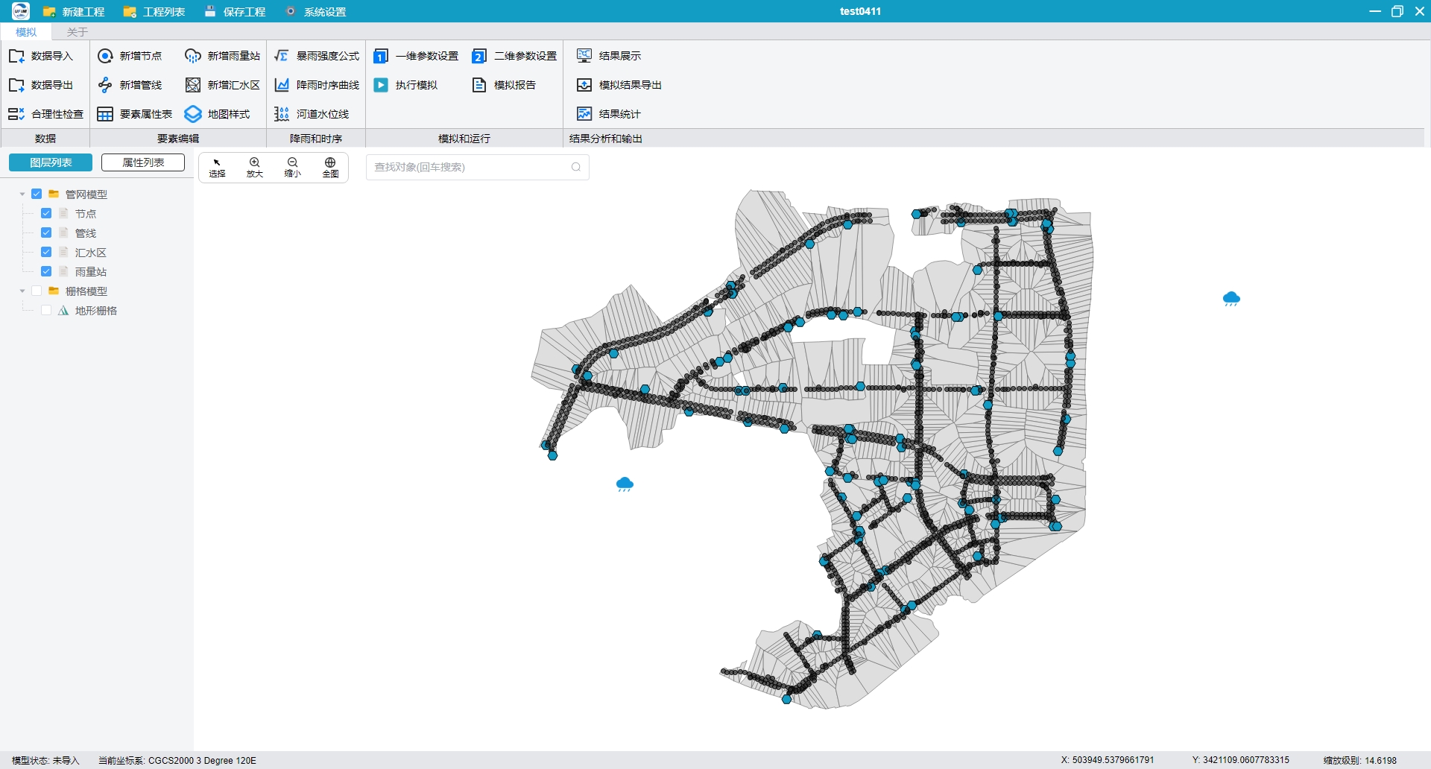Switch to the 关于 ribbon tab
This screenshot has width=1431, height=769.
coord(78,32)
